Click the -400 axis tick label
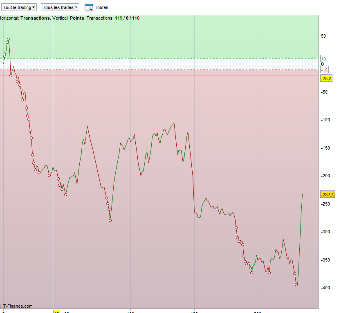Viewport: 339px width, 313px height. (326, 288)
